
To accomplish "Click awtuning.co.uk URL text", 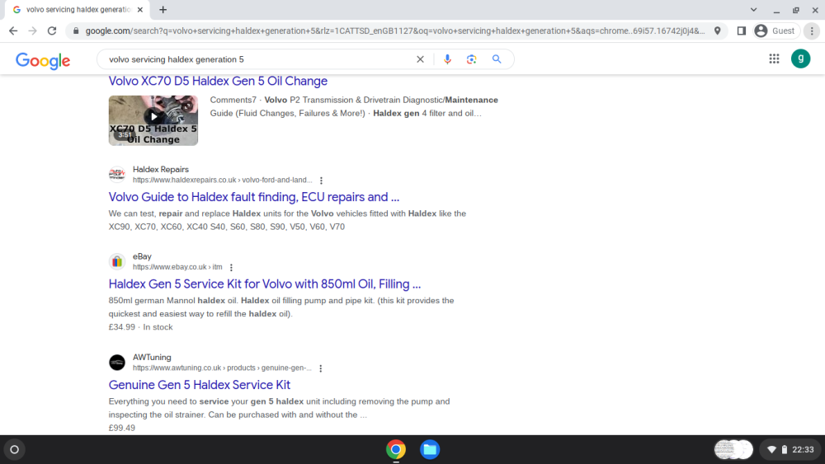I will point(221,368).
